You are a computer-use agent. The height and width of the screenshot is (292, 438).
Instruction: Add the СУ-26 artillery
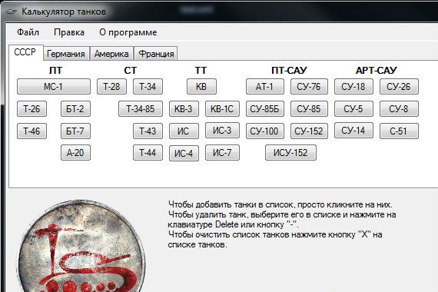click(399, 86)
